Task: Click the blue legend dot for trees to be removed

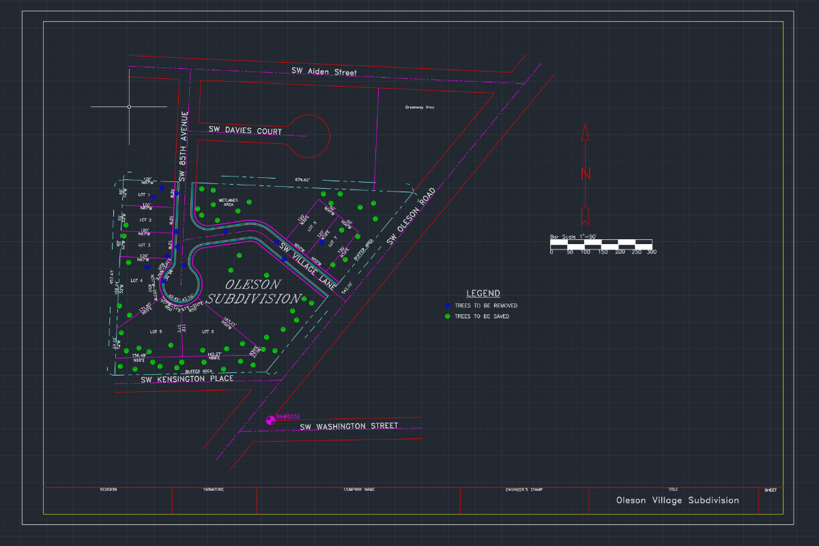Action: [x=447, y=306]
